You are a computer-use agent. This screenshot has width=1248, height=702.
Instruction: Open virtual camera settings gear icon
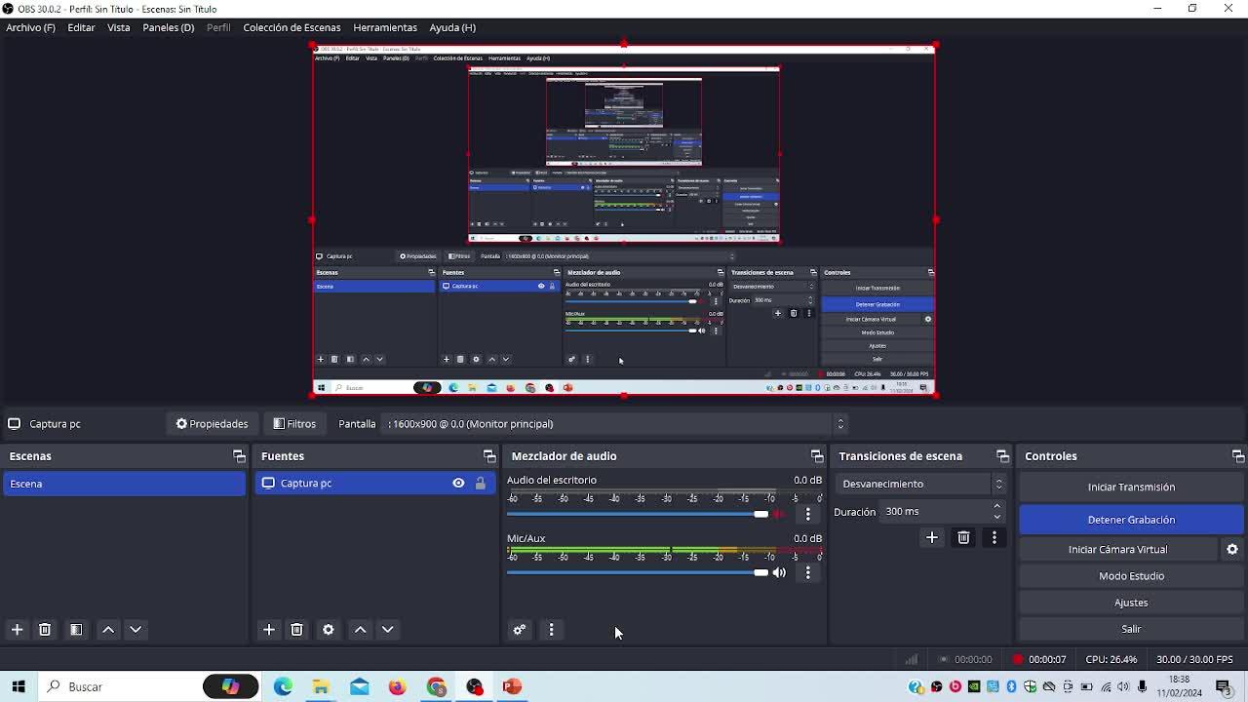tap(1232, 550)
